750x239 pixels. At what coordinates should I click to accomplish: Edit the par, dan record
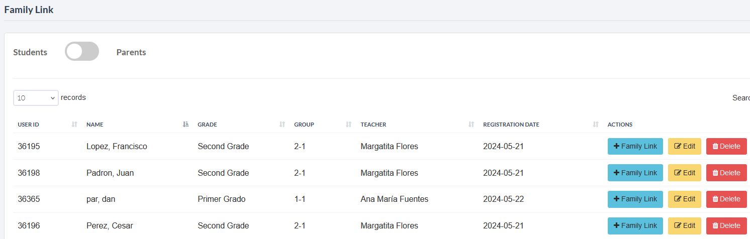684,199
